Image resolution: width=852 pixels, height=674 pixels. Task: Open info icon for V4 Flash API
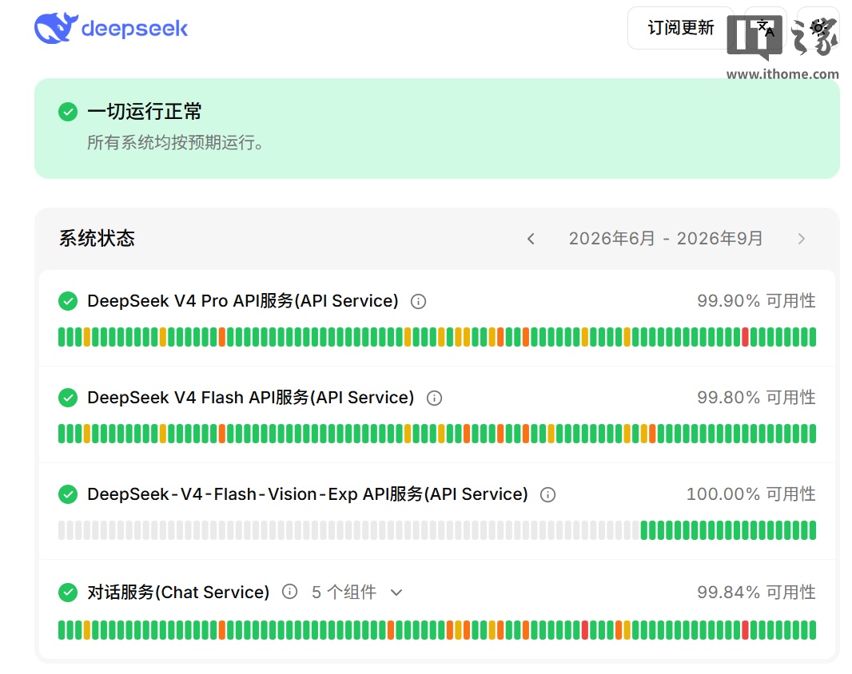(434, 398)
